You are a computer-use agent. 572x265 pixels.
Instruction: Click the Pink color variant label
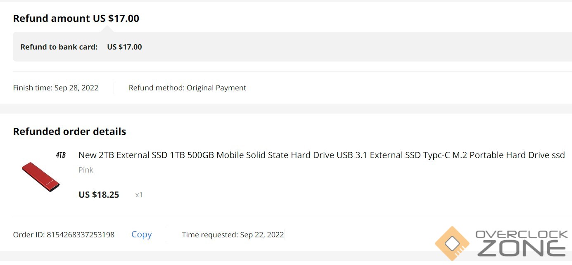coord(86,170)
